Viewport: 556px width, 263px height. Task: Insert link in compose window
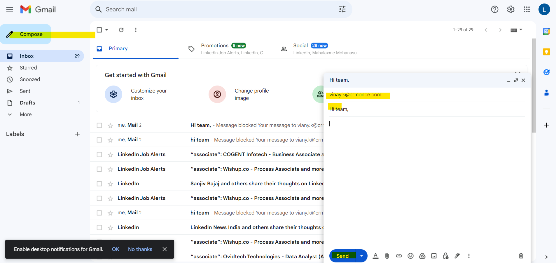click(399, 256)
